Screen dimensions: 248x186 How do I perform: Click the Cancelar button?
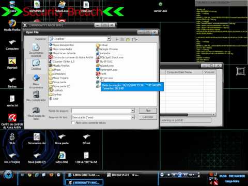click(148, 117)
